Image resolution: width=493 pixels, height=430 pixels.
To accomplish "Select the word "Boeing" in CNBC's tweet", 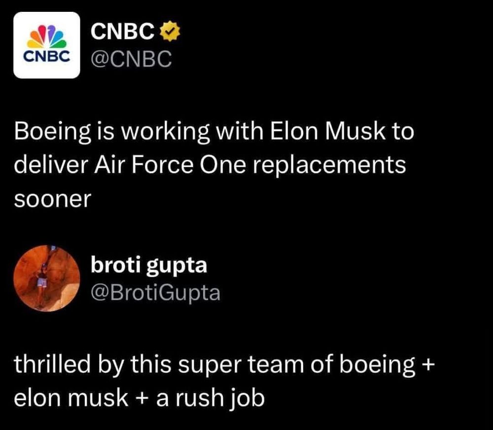I will tap(53, 132).
